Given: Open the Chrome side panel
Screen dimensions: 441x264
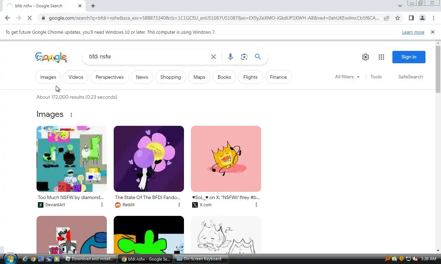Looking at the screenshot, I should [411, 18].
